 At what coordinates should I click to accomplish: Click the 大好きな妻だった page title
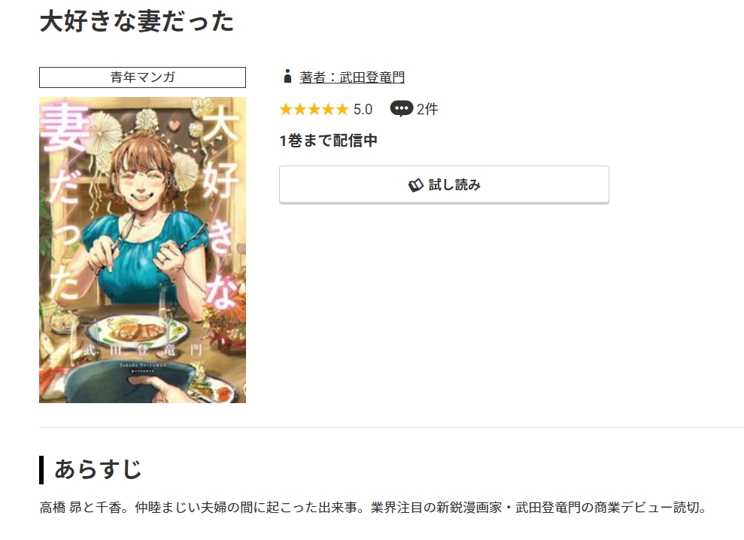[x=137, y=21]
